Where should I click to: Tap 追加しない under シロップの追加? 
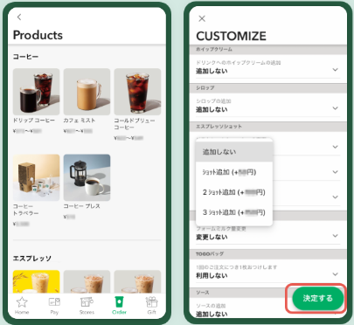(x=212, y=110)
